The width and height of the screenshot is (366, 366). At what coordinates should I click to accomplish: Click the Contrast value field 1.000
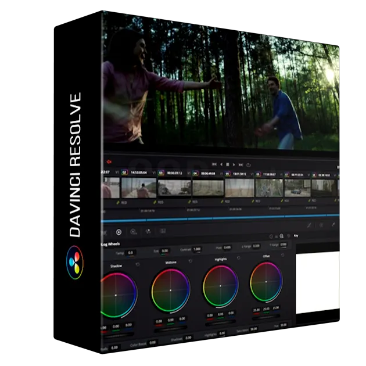[x=197, y=249]
